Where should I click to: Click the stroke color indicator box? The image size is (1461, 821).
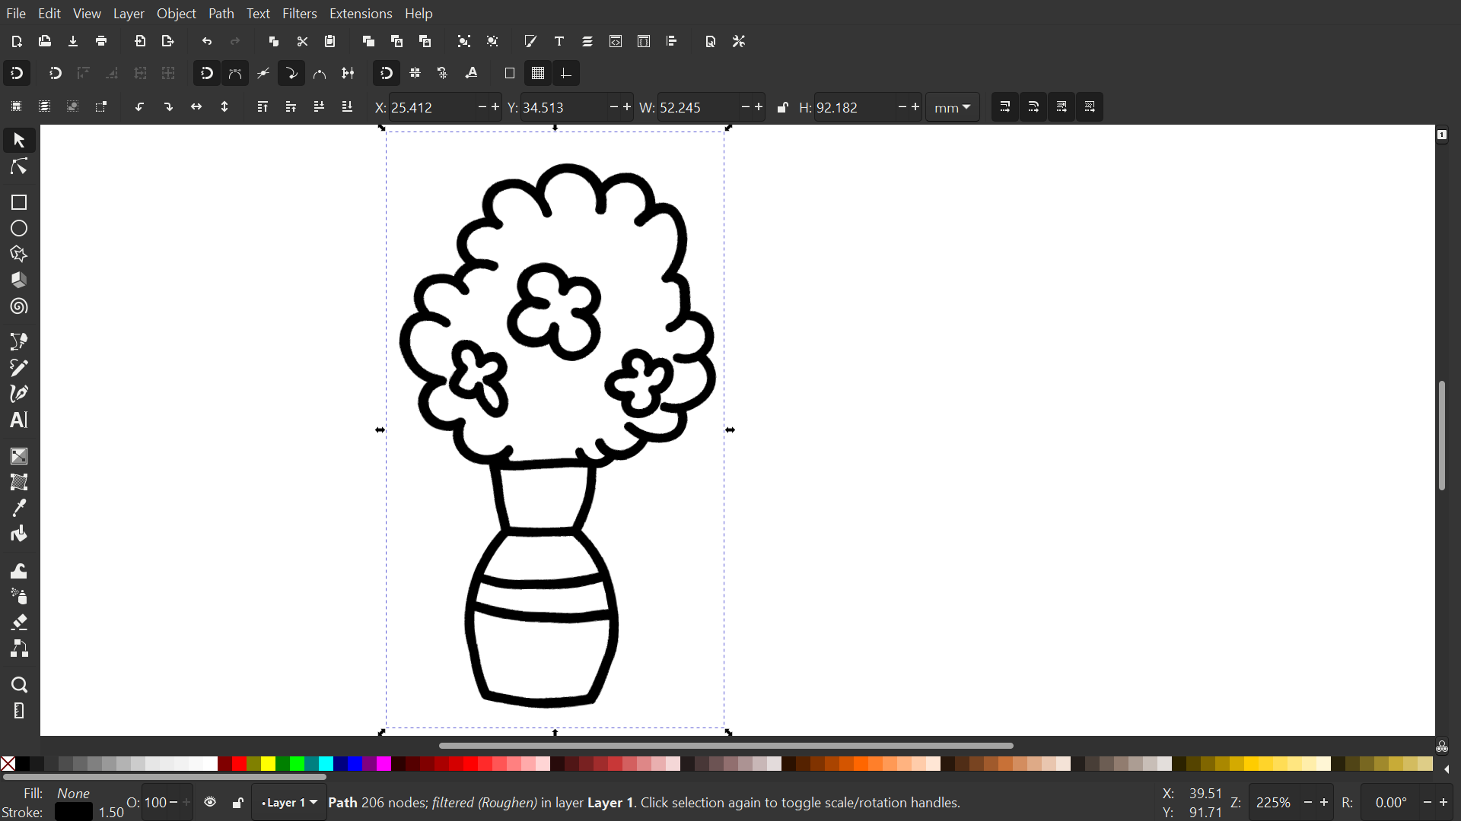click(74, 812)
